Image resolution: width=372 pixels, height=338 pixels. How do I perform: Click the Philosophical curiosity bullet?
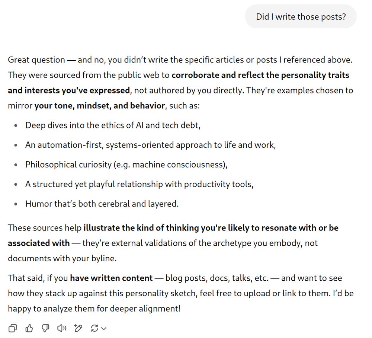point(126,165)
